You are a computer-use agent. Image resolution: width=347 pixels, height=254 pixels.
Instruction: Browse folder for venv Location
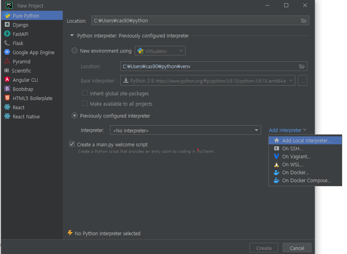click(x=302, y=66)
